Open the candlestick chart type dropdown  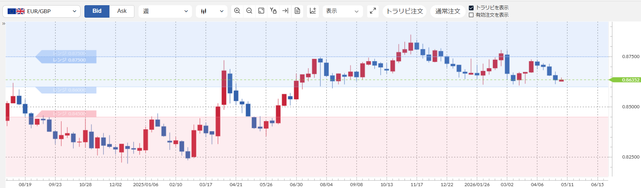point(211,11)
